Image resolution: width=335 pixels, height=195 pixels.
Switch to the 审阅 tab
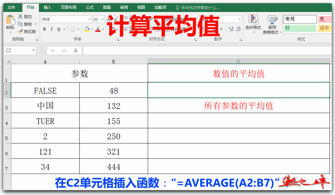(124, 7)
